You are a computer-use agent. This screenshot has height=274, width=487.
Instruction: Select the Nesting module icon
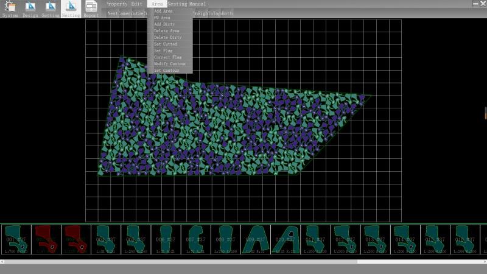coord(71,9)
